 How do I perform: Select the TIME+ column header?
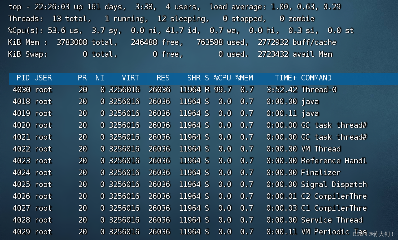click(286, 78)
